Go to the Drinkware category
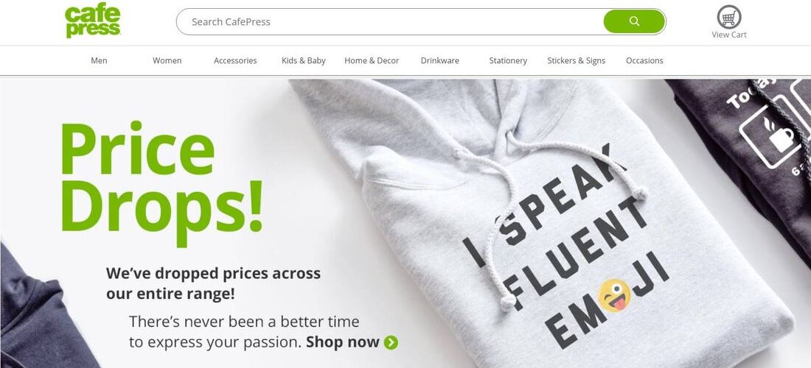 coord(439,60)
